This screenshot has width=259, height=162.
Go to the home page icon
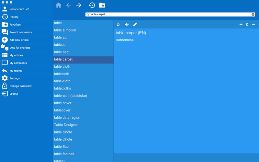(59, 5)
